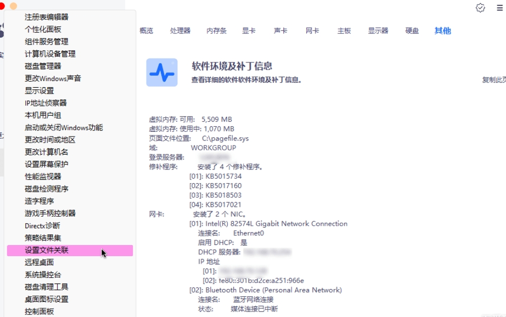Open the 网卡 details tab
This screenshot has width=506, height=317.
312,30
